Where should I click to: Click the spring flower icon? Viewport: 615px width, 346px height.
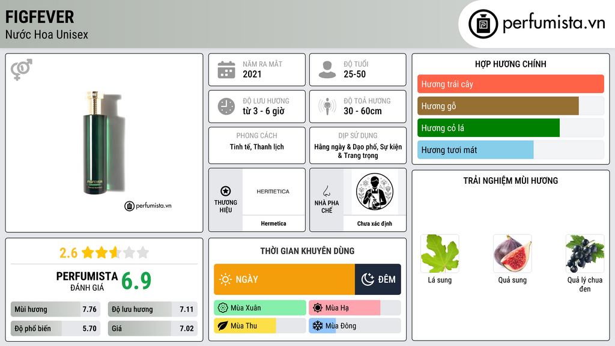[x=223, y=308]
